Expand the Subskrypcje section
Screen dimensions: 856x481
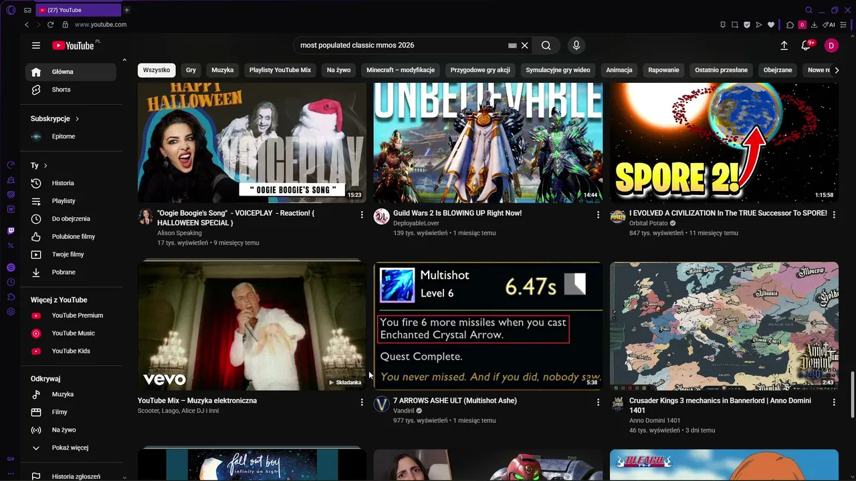coord(55,119)
